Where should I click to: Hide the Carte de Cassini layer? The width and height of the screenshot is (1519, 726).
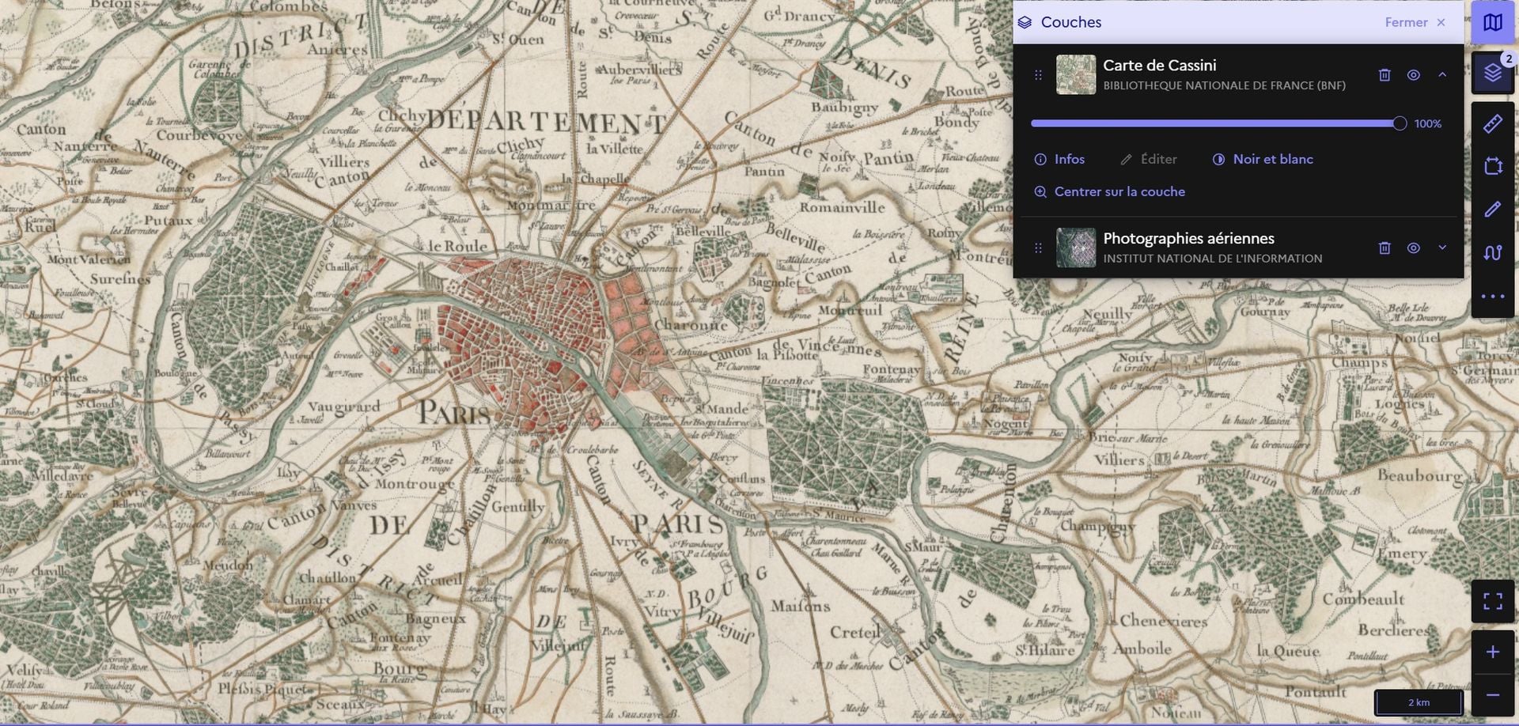(1413, 75)
